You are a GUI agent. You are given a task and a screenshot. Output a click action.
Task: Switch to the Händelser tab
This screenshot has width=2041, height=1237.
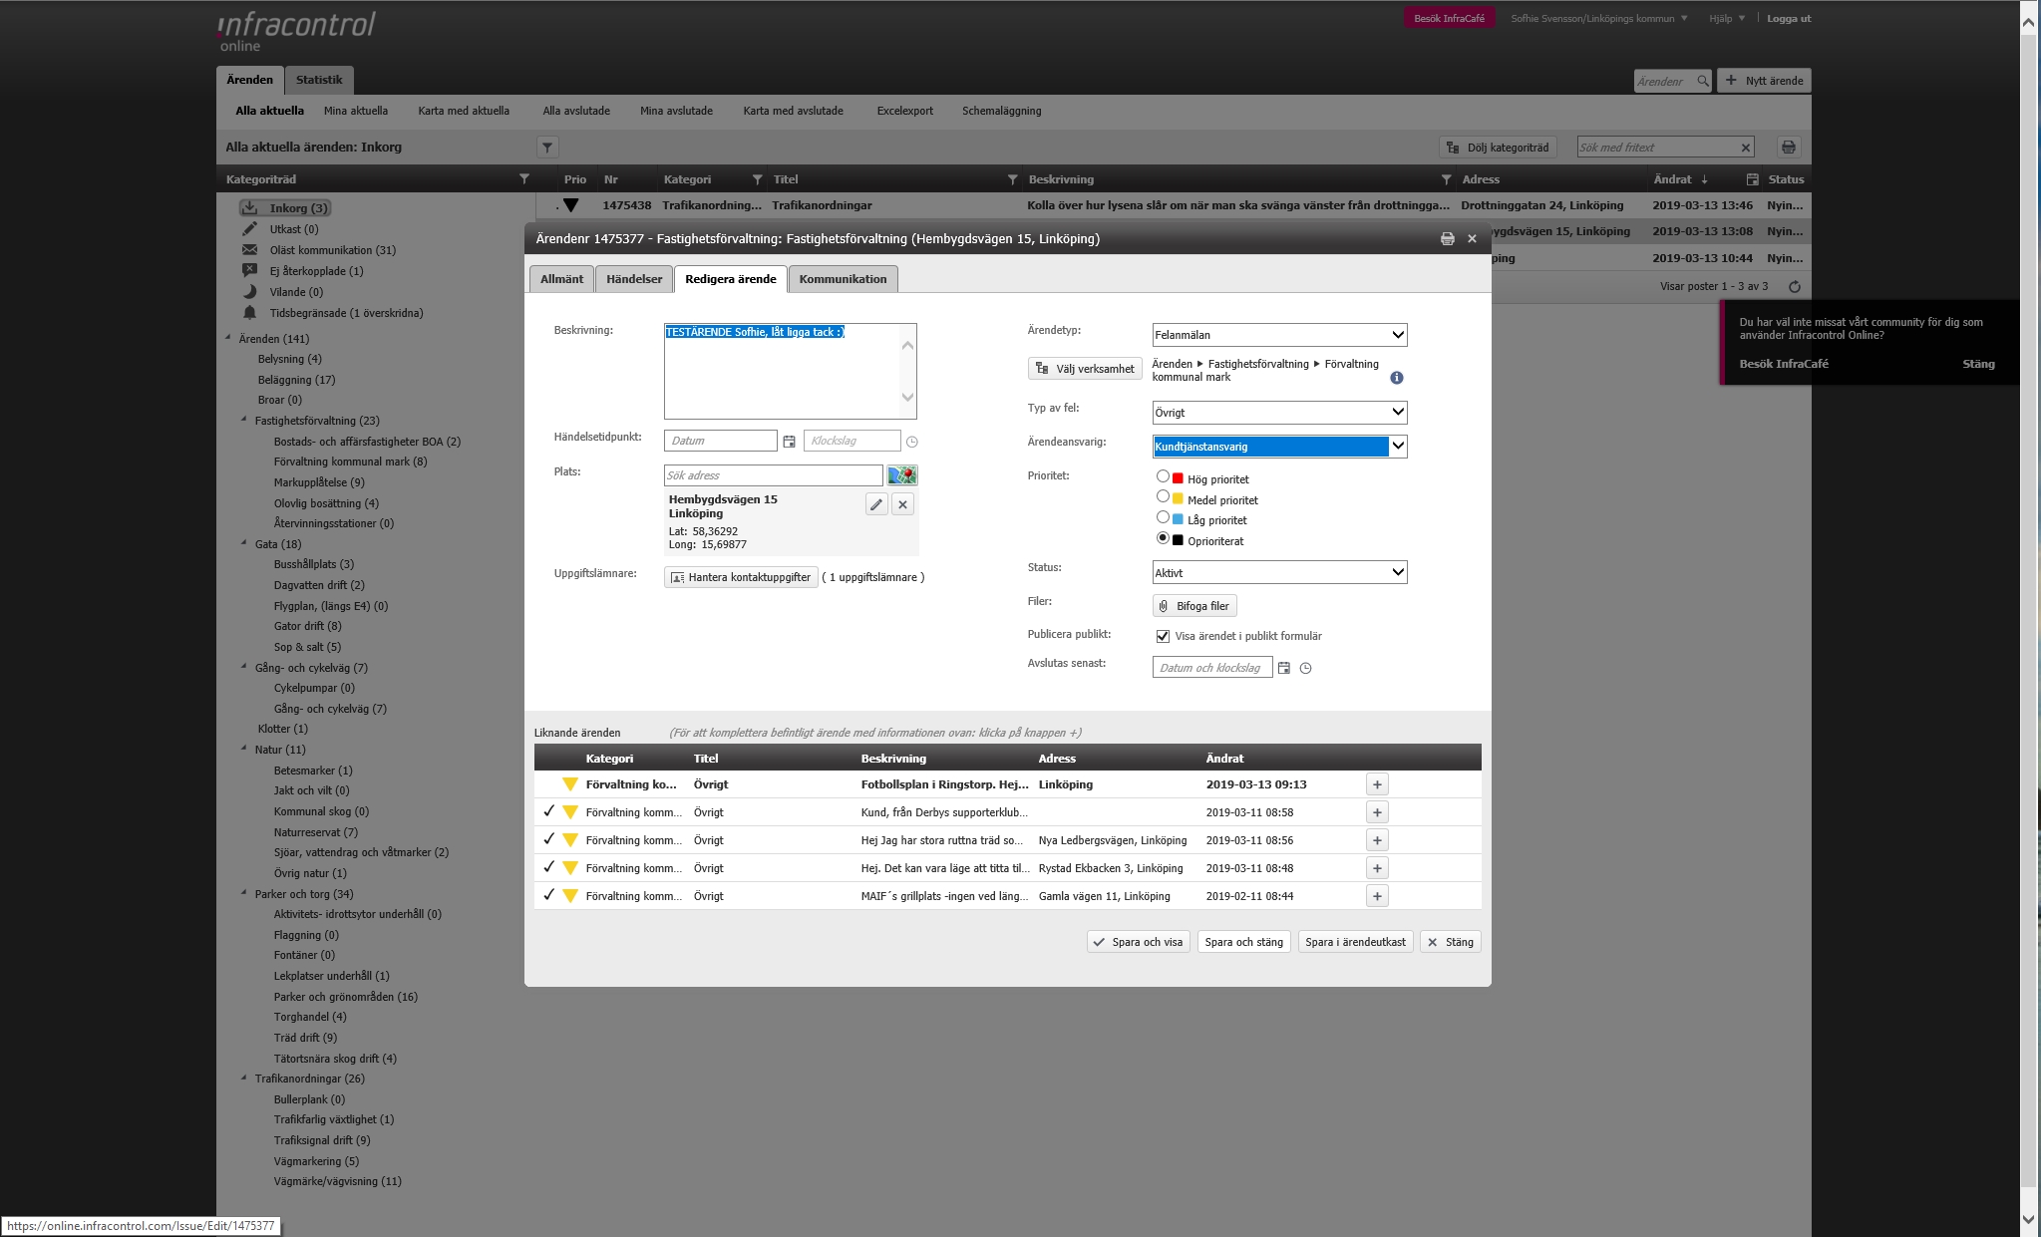tap(634, 279)
